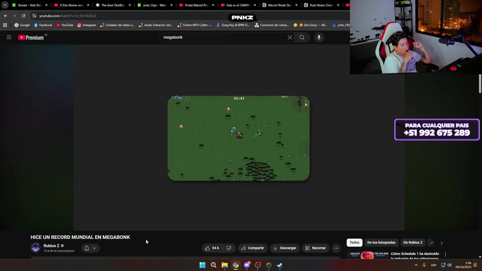The image size is (482, 271).
Task: Like the video with thumbs up
Action: (x=212, y=248)
